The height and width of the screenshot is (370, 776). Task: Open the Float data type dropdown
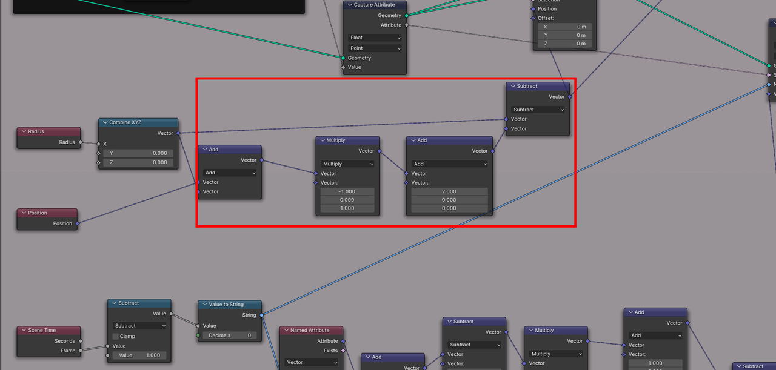coord(375,38)
